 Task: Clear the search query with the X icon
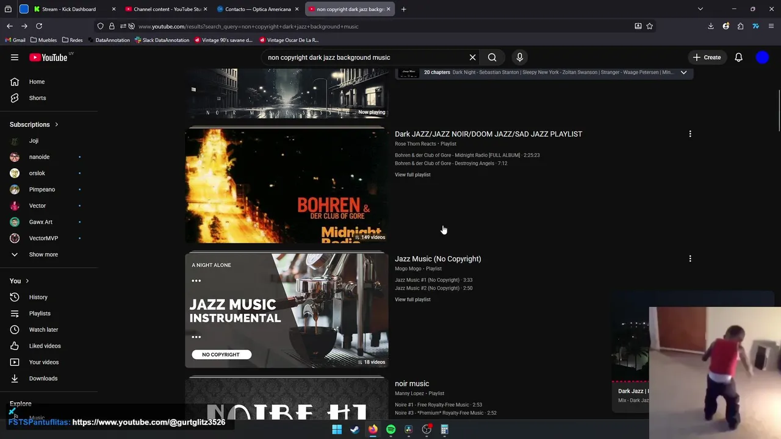[472, 57]
